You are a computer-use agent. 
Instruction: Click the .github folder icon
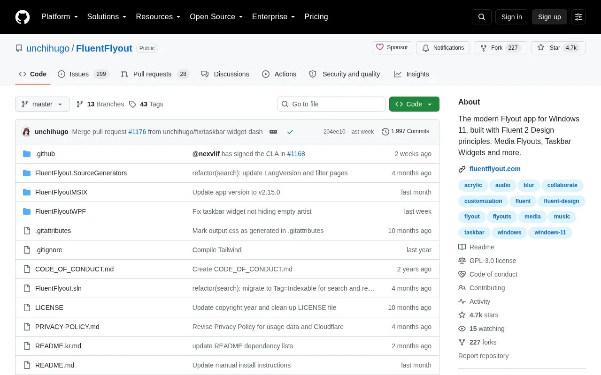27,154
